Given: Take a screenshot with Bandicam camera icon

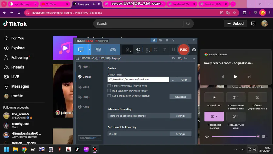Looking at the screenshot, I should click(194, 50).
